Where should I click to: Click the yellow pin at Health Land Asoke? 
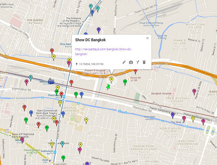pos(52,145)
